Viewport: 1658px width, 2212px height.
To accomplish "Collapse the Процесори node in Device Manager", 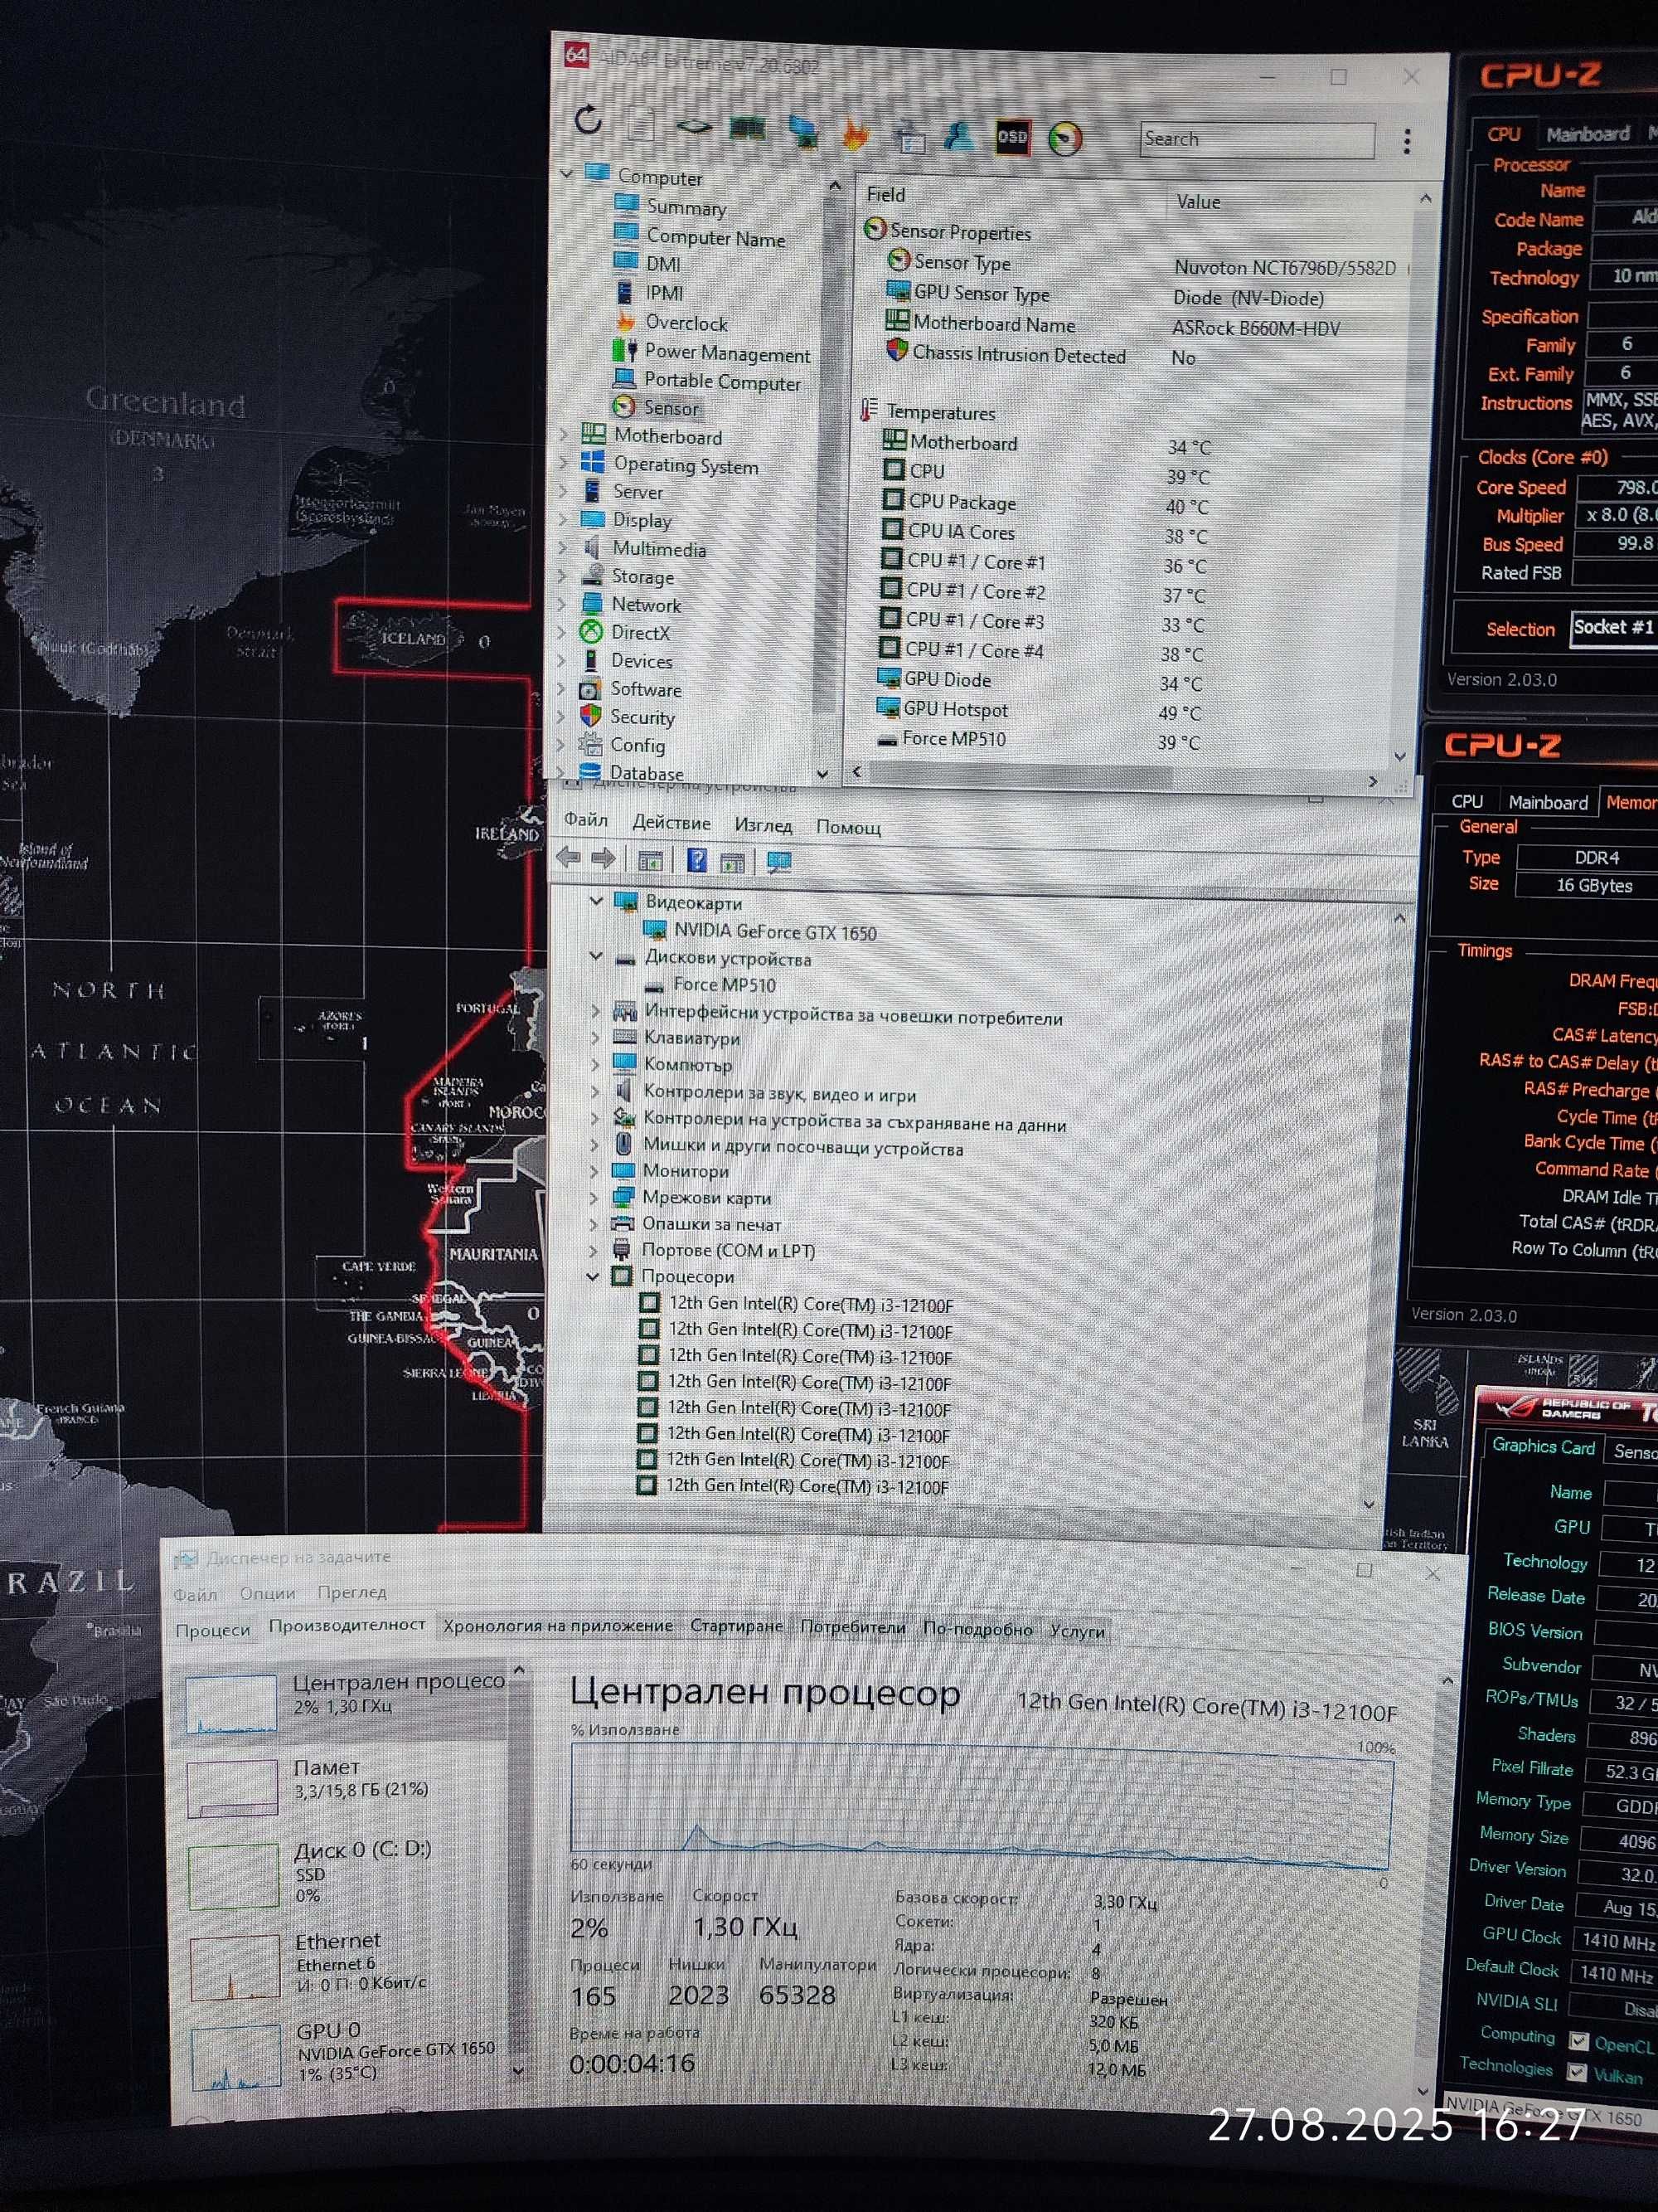I will [x=593, y=1275].
